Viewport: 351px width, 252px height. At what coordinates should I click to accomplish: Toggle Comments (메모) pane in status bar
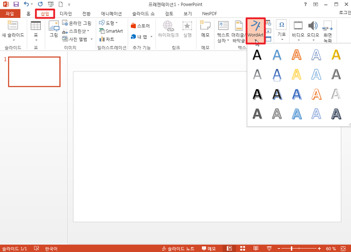(x=209, y=249)
